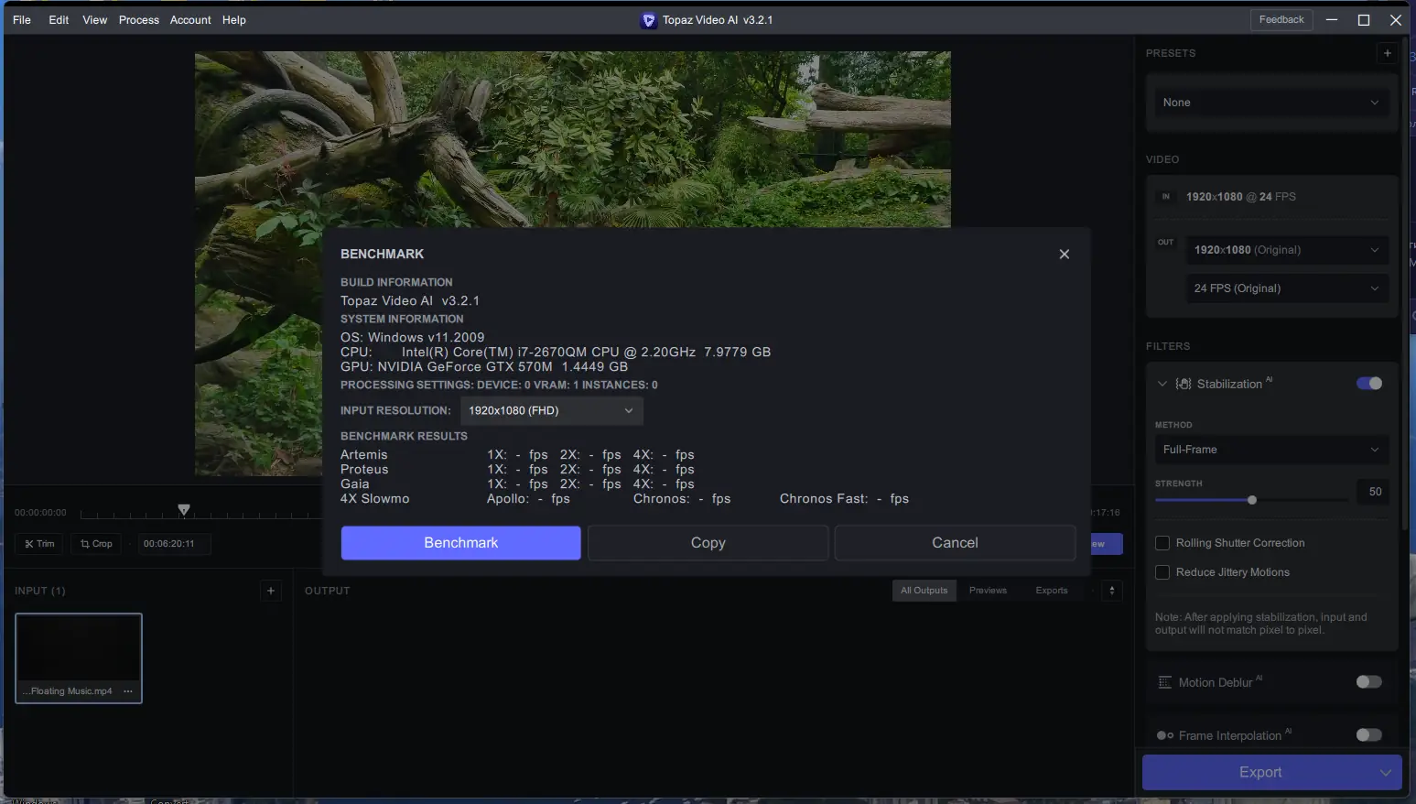This screenshot has height=804, width=1416.
Task: Click the Motion Deblur filter icon
Action: [x=1165, y=682]
